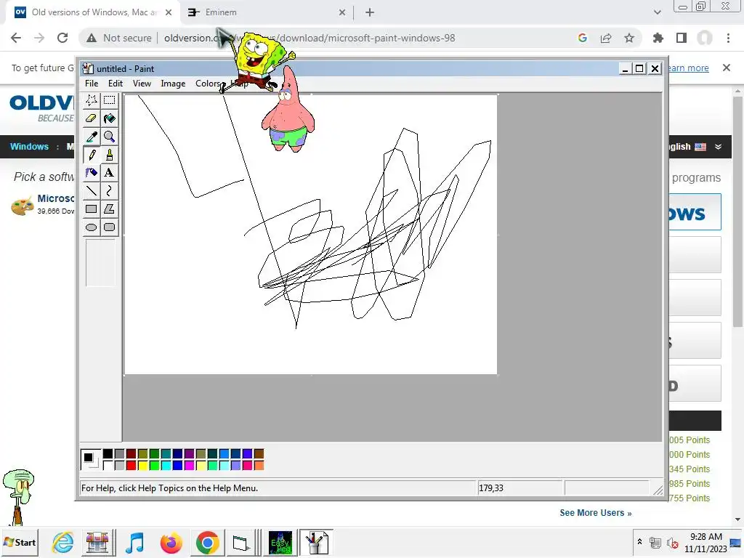Open the Image menu in Paint
The height and width of the screenshot is (558, 744).
[173, 84]
